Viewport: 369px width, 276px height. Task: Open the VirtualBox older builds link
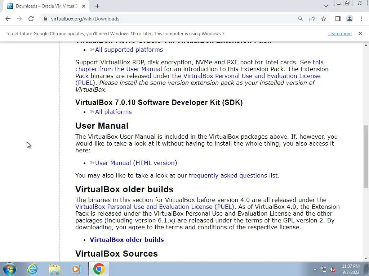pyautogui.click(x=126, y=240)
